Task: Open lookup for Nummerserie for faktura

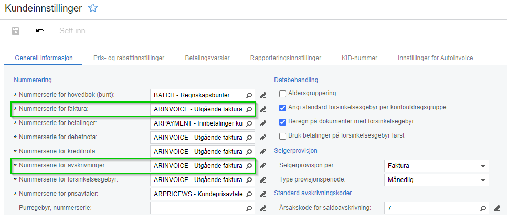Action: [x=249, y=109]
